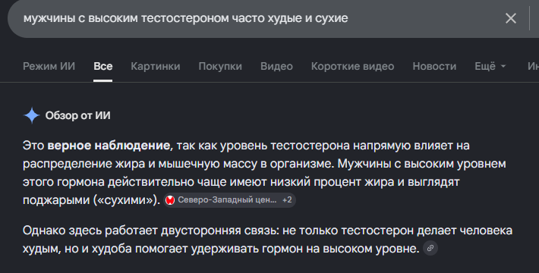The width and height of the screenshot is (539, 273).
Task: Click the Обзор от ИИ heading
Action: 78,116
